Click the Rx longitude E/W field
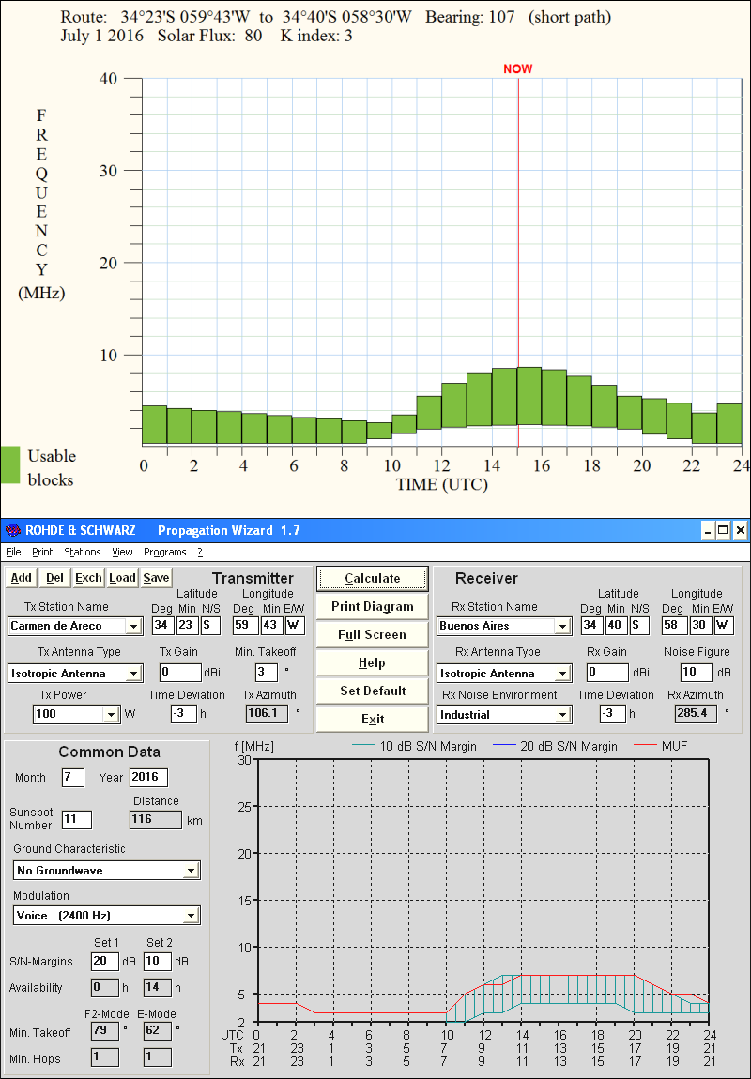Image resolution: width=751 pixels, height=1079 pixels. coord(724,626)
